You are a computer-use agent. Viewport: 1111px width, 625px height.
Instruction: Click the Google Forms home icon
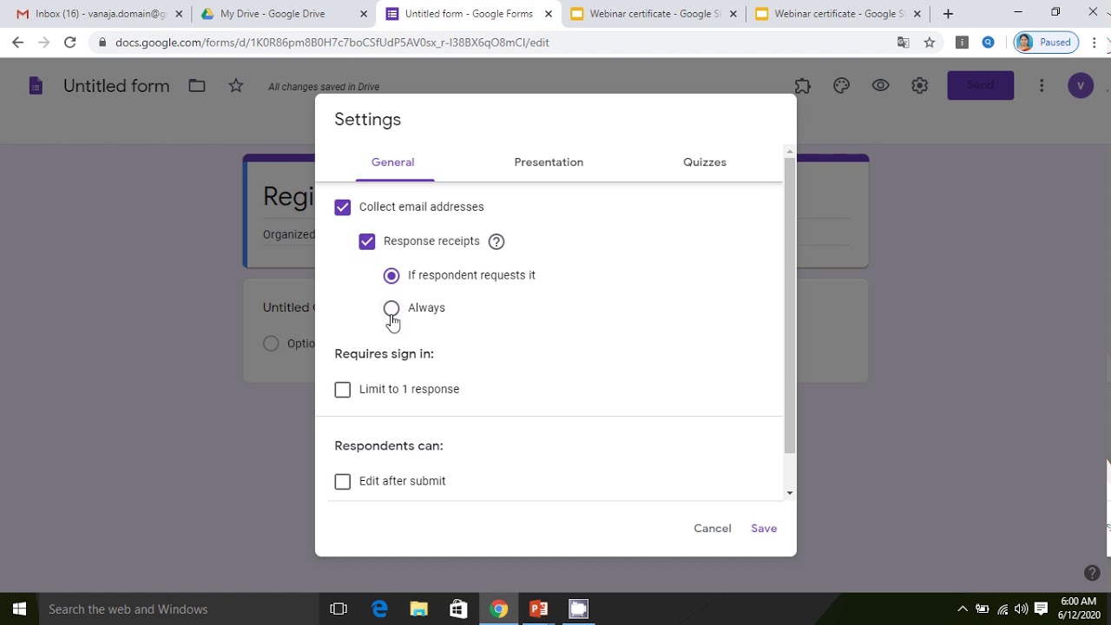coord(36,85)
